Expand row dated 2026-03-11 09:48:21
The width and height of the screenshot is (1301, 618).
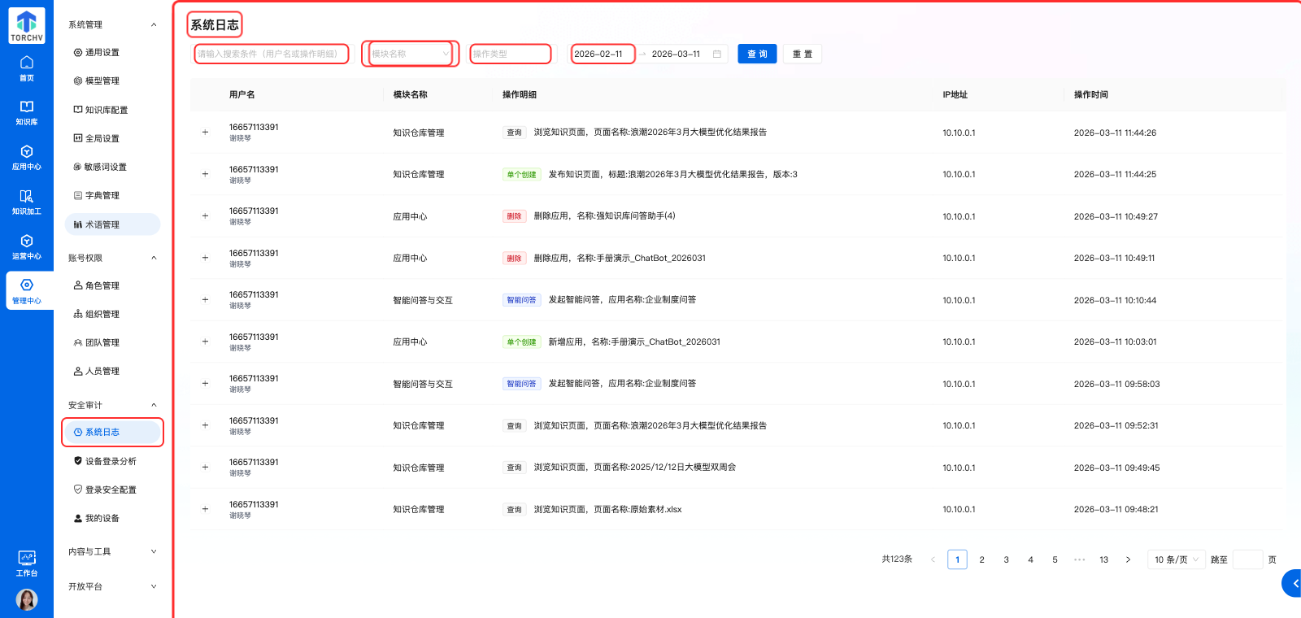coord(205,509)
